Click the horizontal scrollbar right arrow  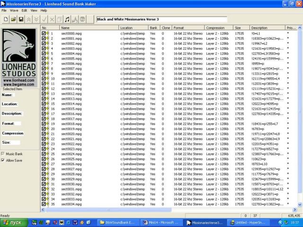295,210
